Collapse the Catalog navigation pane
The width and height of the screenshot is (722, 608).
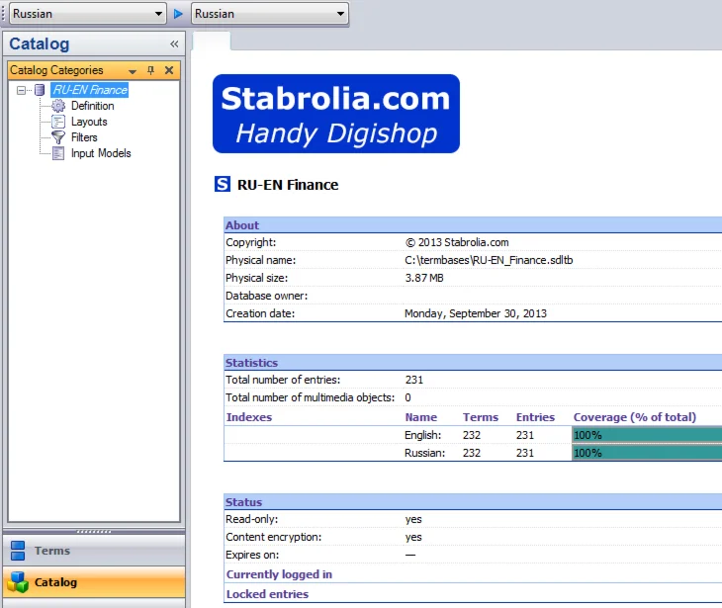[174, 43]
